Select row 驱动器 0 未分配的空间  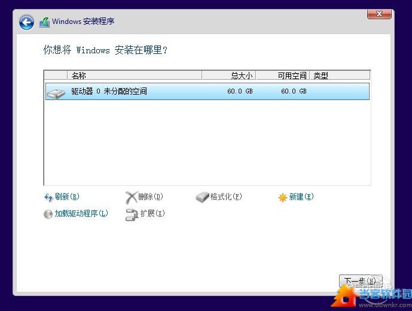[207, 91]
